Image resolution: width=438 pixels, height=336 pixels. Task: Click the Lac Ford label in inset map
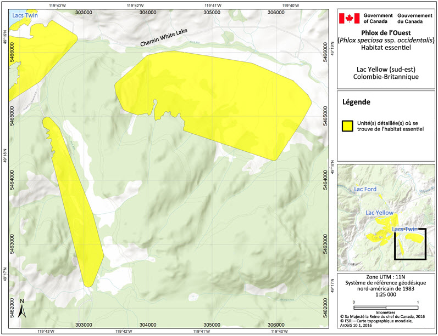pos(365,189)
